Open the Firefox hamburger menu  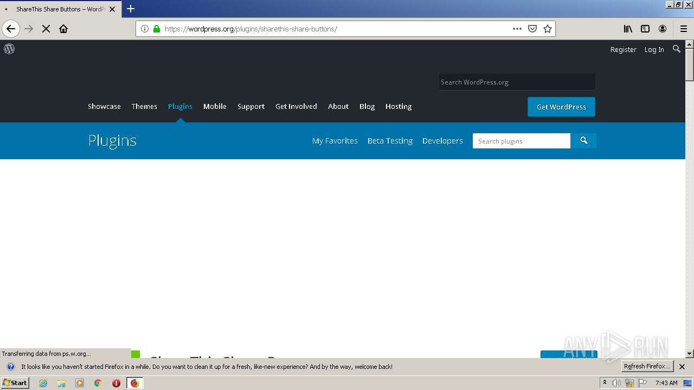click(x=684, y=29)
